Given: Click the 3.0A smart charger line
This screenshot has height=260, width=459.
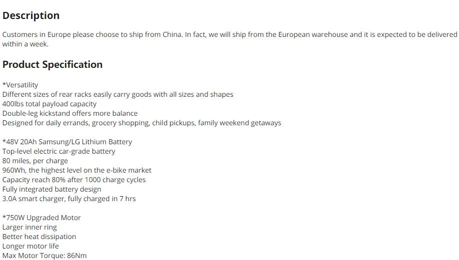Looking at the screenshot, I should point(69,199).
